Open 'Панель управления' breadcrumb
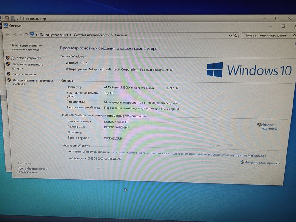This screenshot has height=222, width=296. tap(54, 35)
